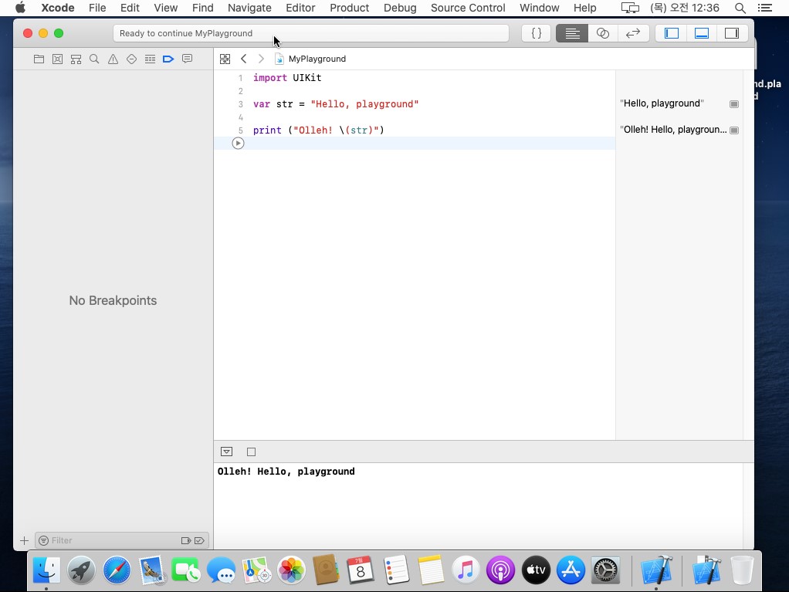Launch Safari from the Dock

tap(117, 570)
